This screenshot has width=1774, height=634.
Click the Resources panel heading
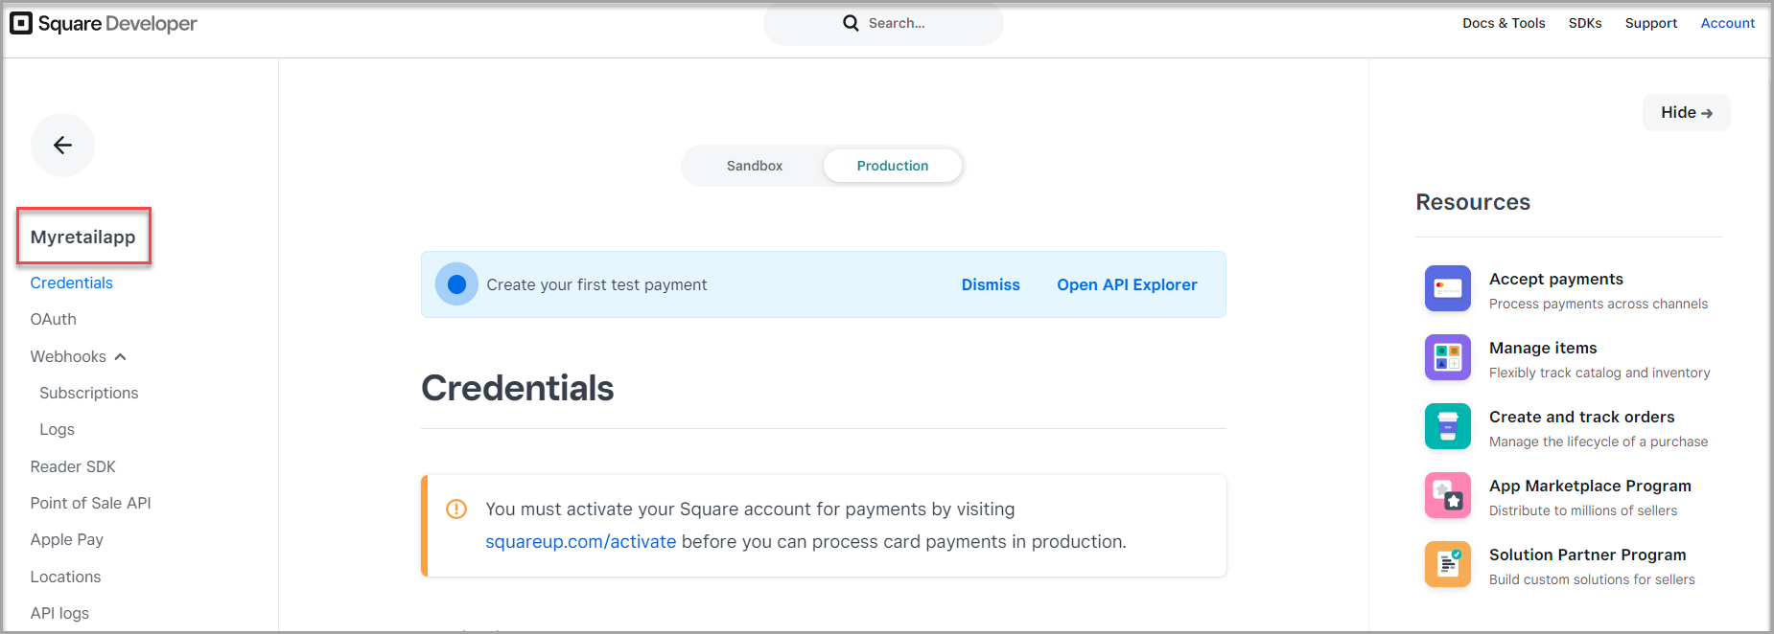[x=1473, y=202]
